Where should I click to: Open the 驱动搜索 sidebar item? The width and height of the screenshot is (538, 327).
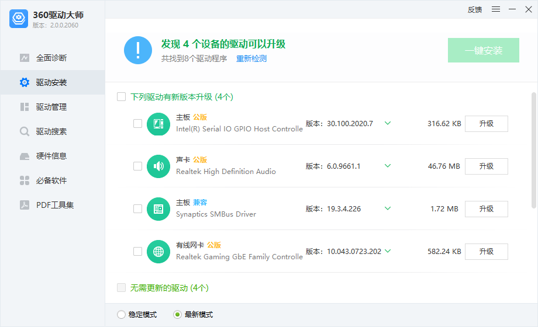pos(53,131)
